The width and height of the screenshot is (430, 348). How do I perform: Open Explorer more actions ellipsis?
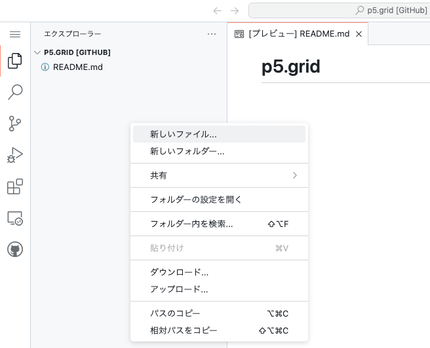coord(211,34)
